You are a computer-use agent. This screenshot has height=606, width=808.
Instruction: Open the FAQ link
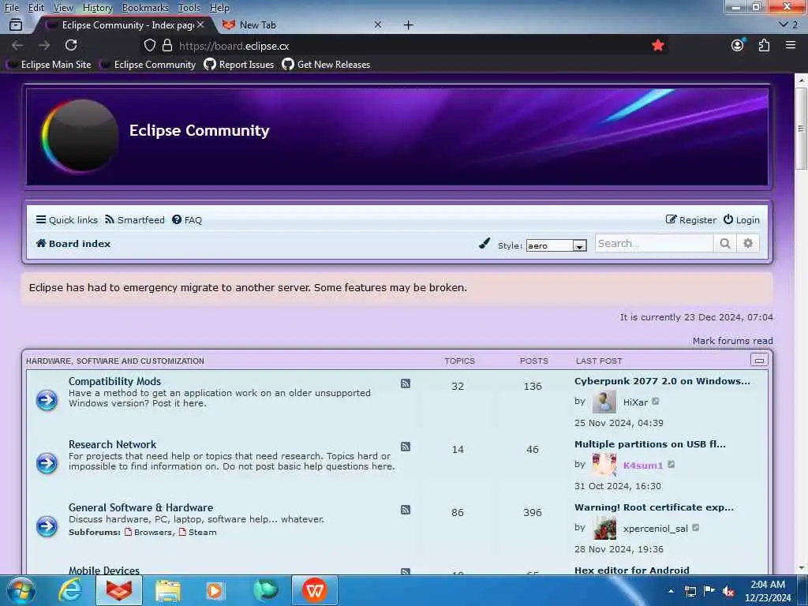click(x=187, y=220)
